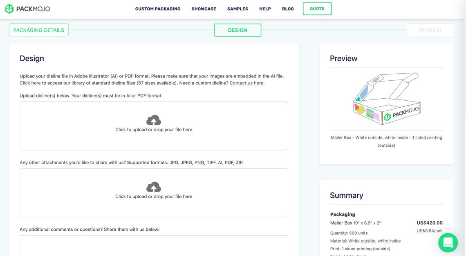Click 'Material: White outside, white inside' text
The width and height of the screenshot is (466, 256).
(x=365, y=241)
